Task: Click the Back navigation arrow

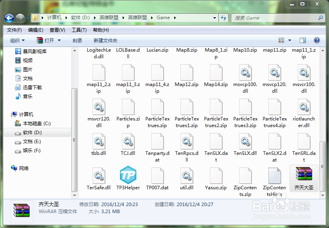Action: (9, 18)
